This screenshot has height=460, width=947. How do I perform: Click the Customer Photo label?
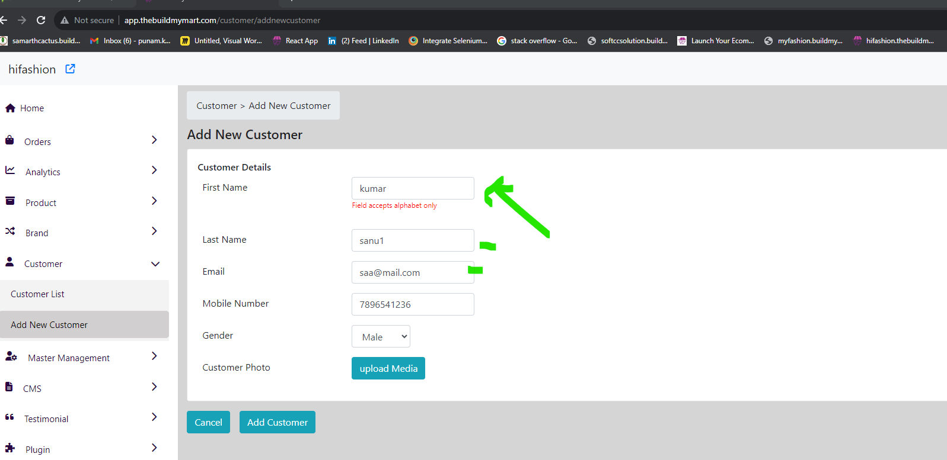point(236,368)
